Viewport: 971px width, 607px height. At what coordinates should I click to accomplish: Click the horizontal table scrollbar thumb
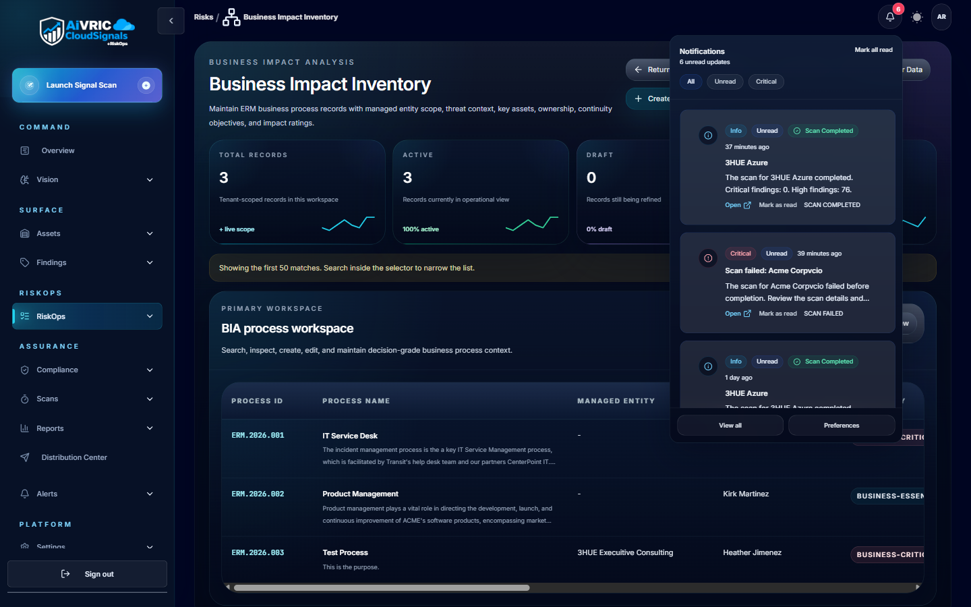click(x=382, y=587)
